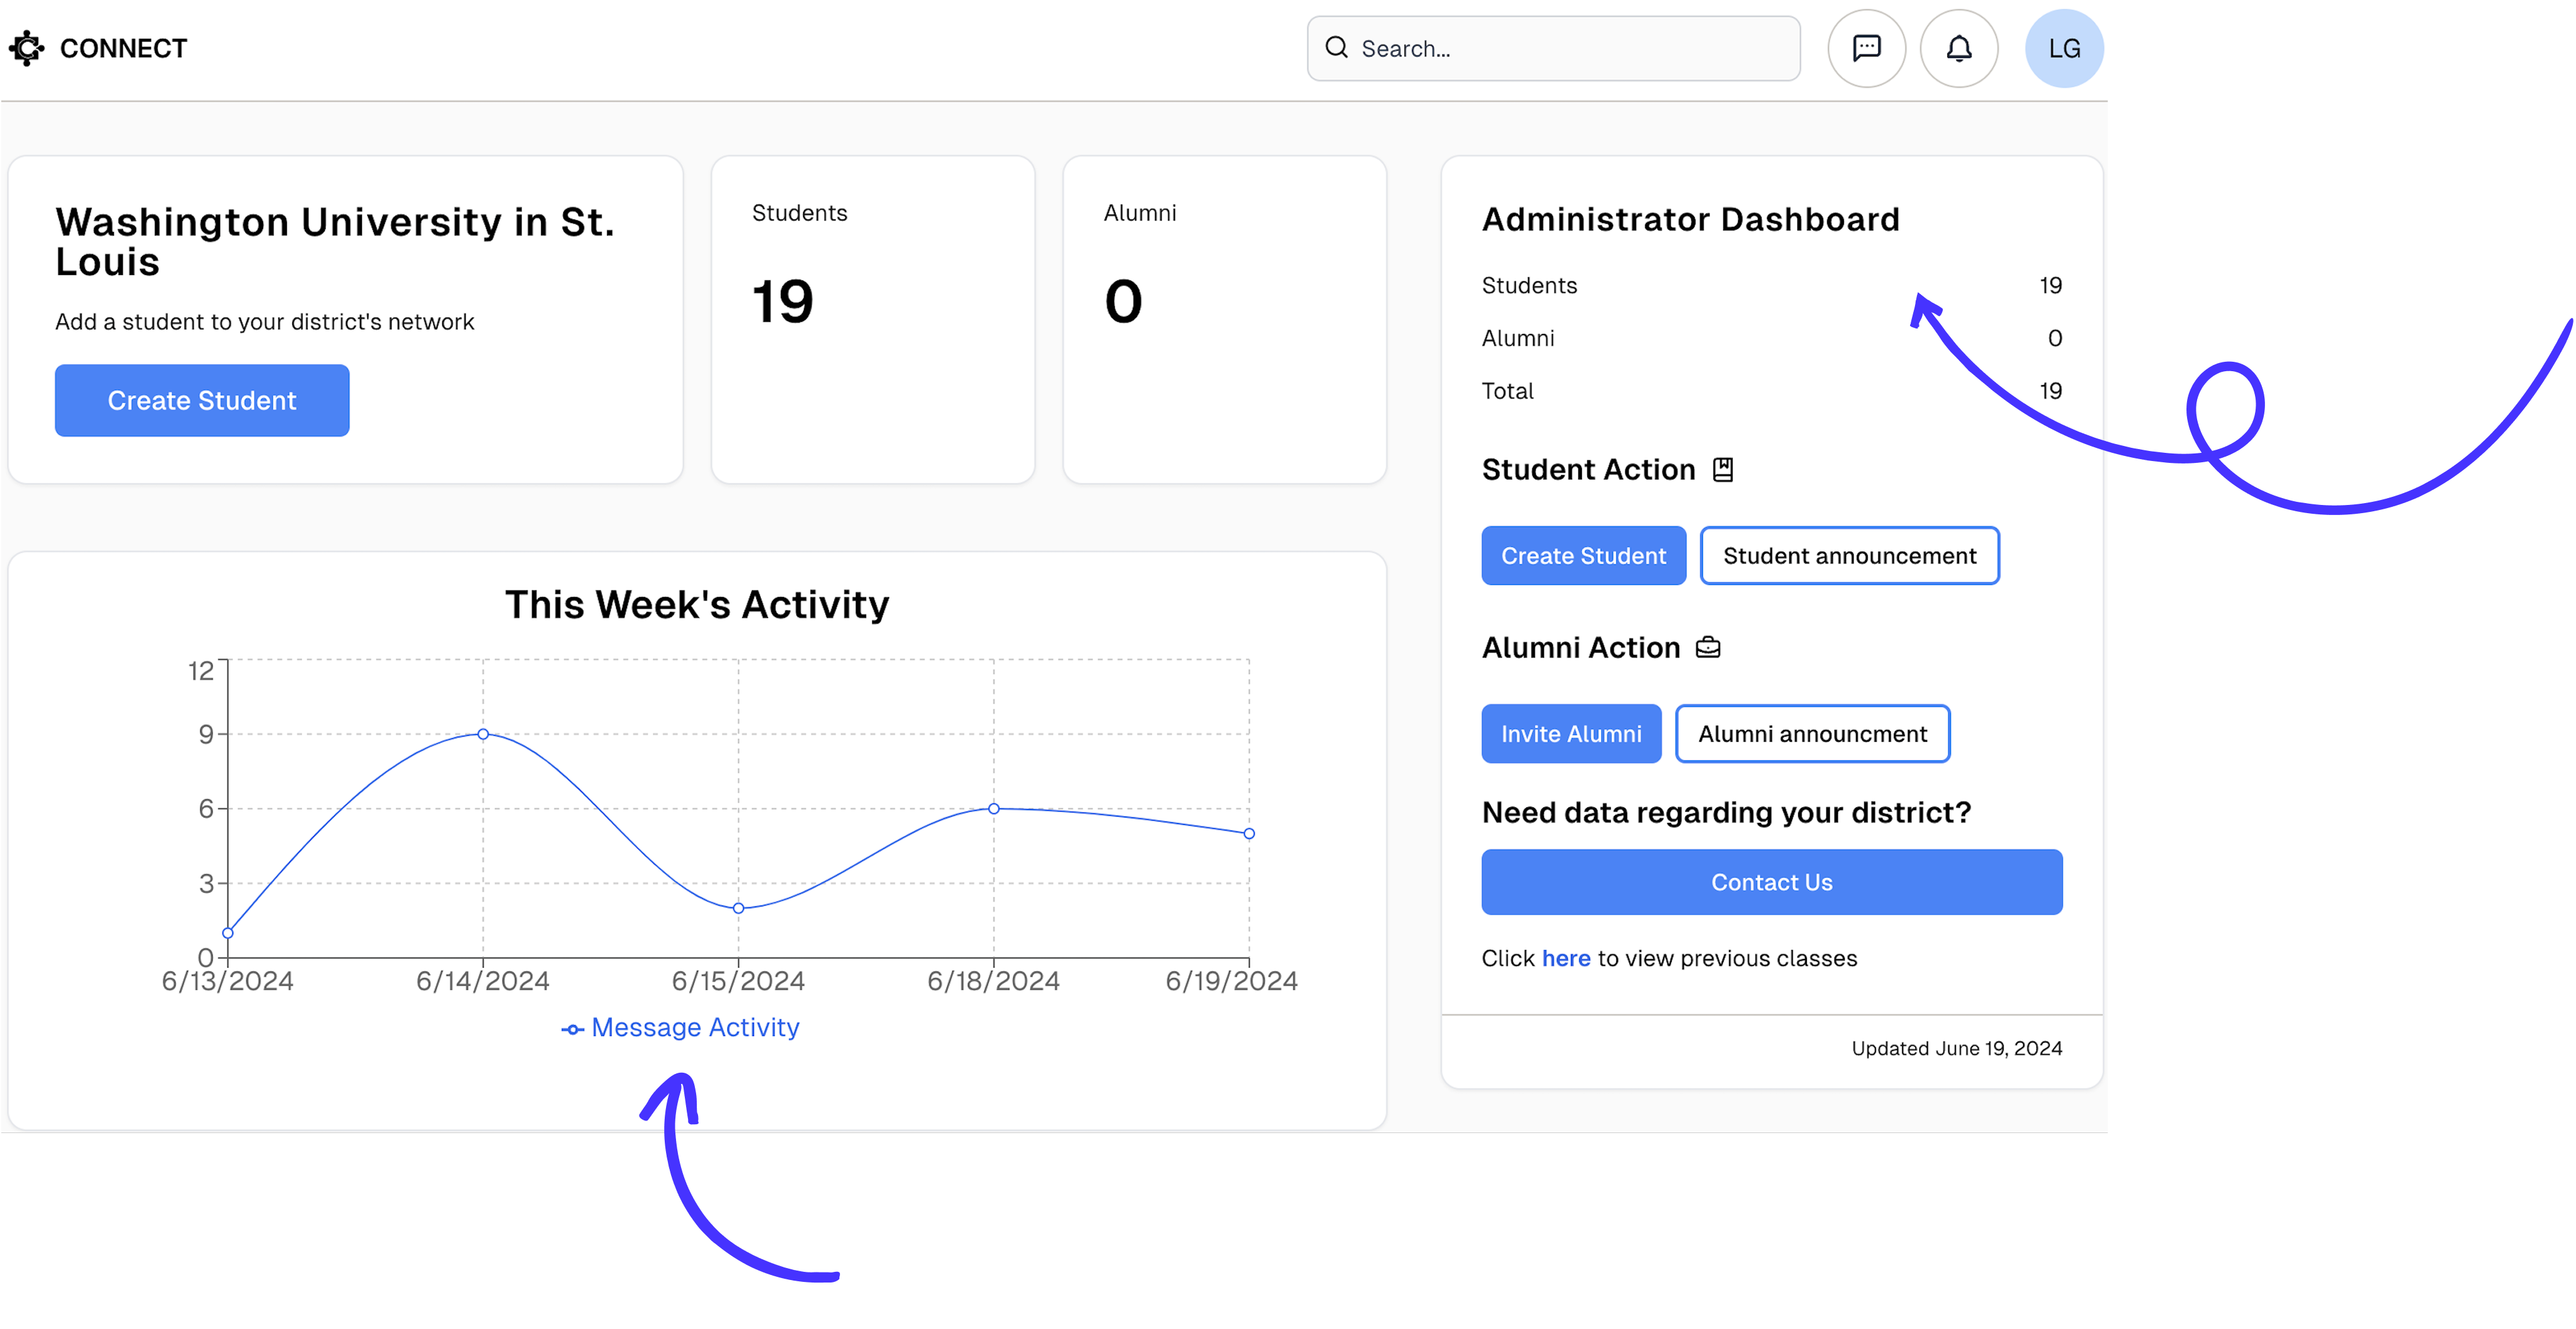The width and height of the screenshot is (2576, 1329).
Task: Click the chart data point at 6/13/2024
Action: click(228, 933)
